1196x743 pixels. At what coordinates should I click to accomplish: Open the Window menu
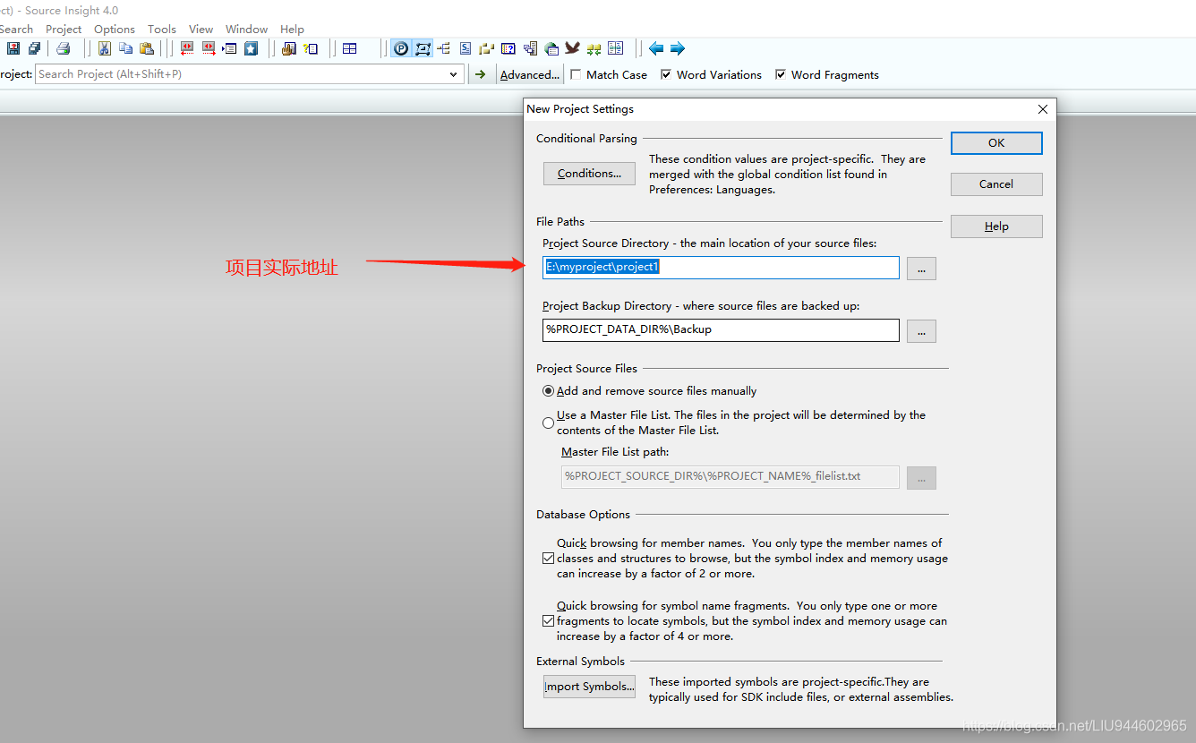coord(246,29)
